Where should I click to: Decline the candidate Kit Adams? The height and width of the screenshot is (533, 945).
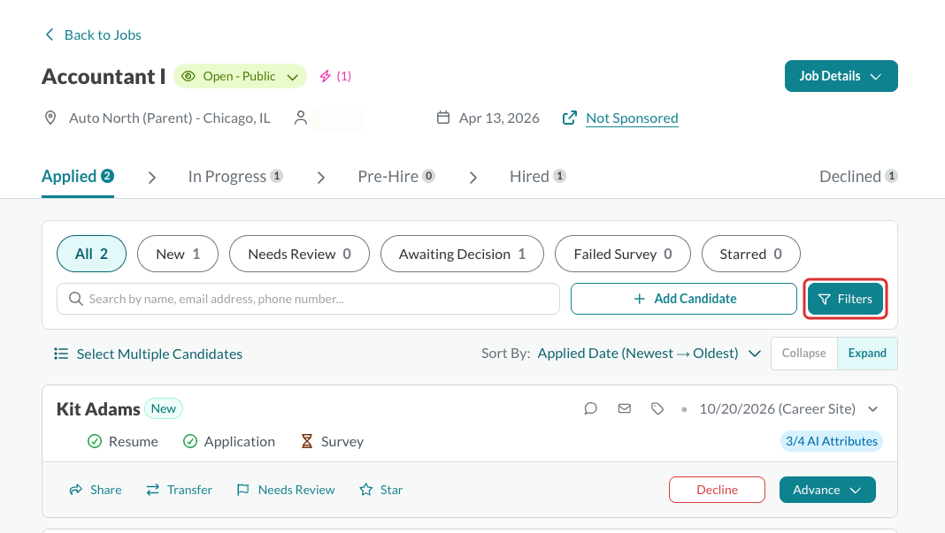point(717,490)
